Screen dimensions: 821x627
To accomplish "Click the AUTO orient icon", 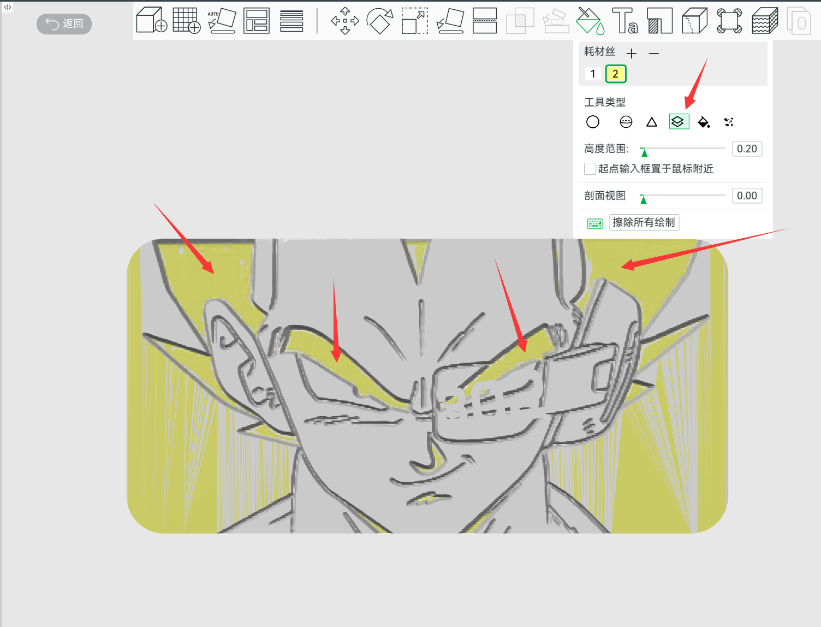I will [x=222, y=20].
